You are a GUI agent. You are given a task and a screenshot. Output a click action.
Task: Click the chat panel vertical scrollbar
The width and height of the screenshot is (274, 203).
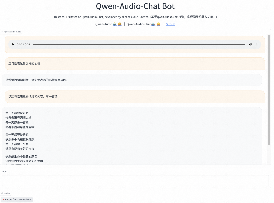269,90
